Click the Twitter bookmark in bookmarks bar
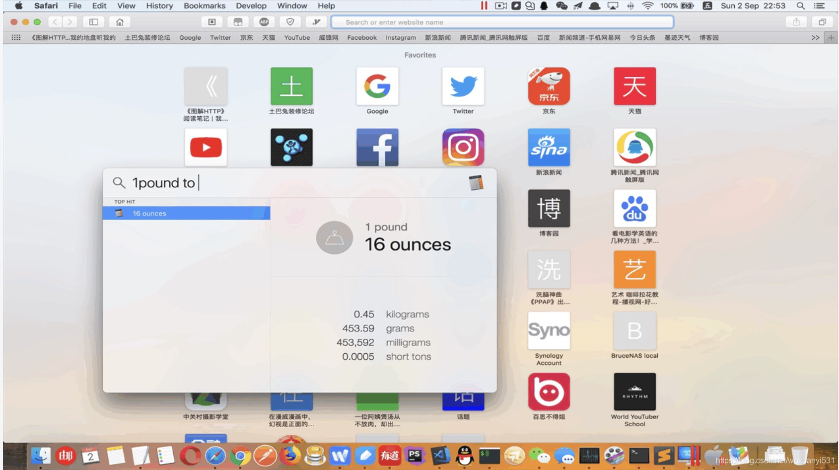This screenshot has height=470, width=839. 220,38
